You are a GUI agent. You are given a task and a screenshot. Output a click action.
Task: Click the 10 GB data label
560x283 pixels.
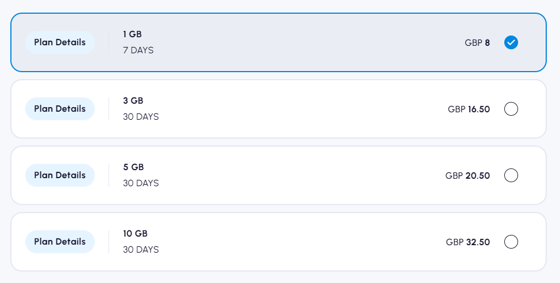point(136,234)
